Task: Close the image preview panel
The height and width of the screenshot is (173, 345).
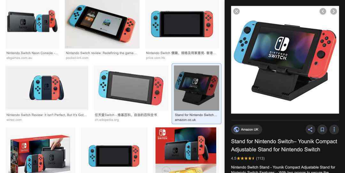Action: [x=236, y=11]
